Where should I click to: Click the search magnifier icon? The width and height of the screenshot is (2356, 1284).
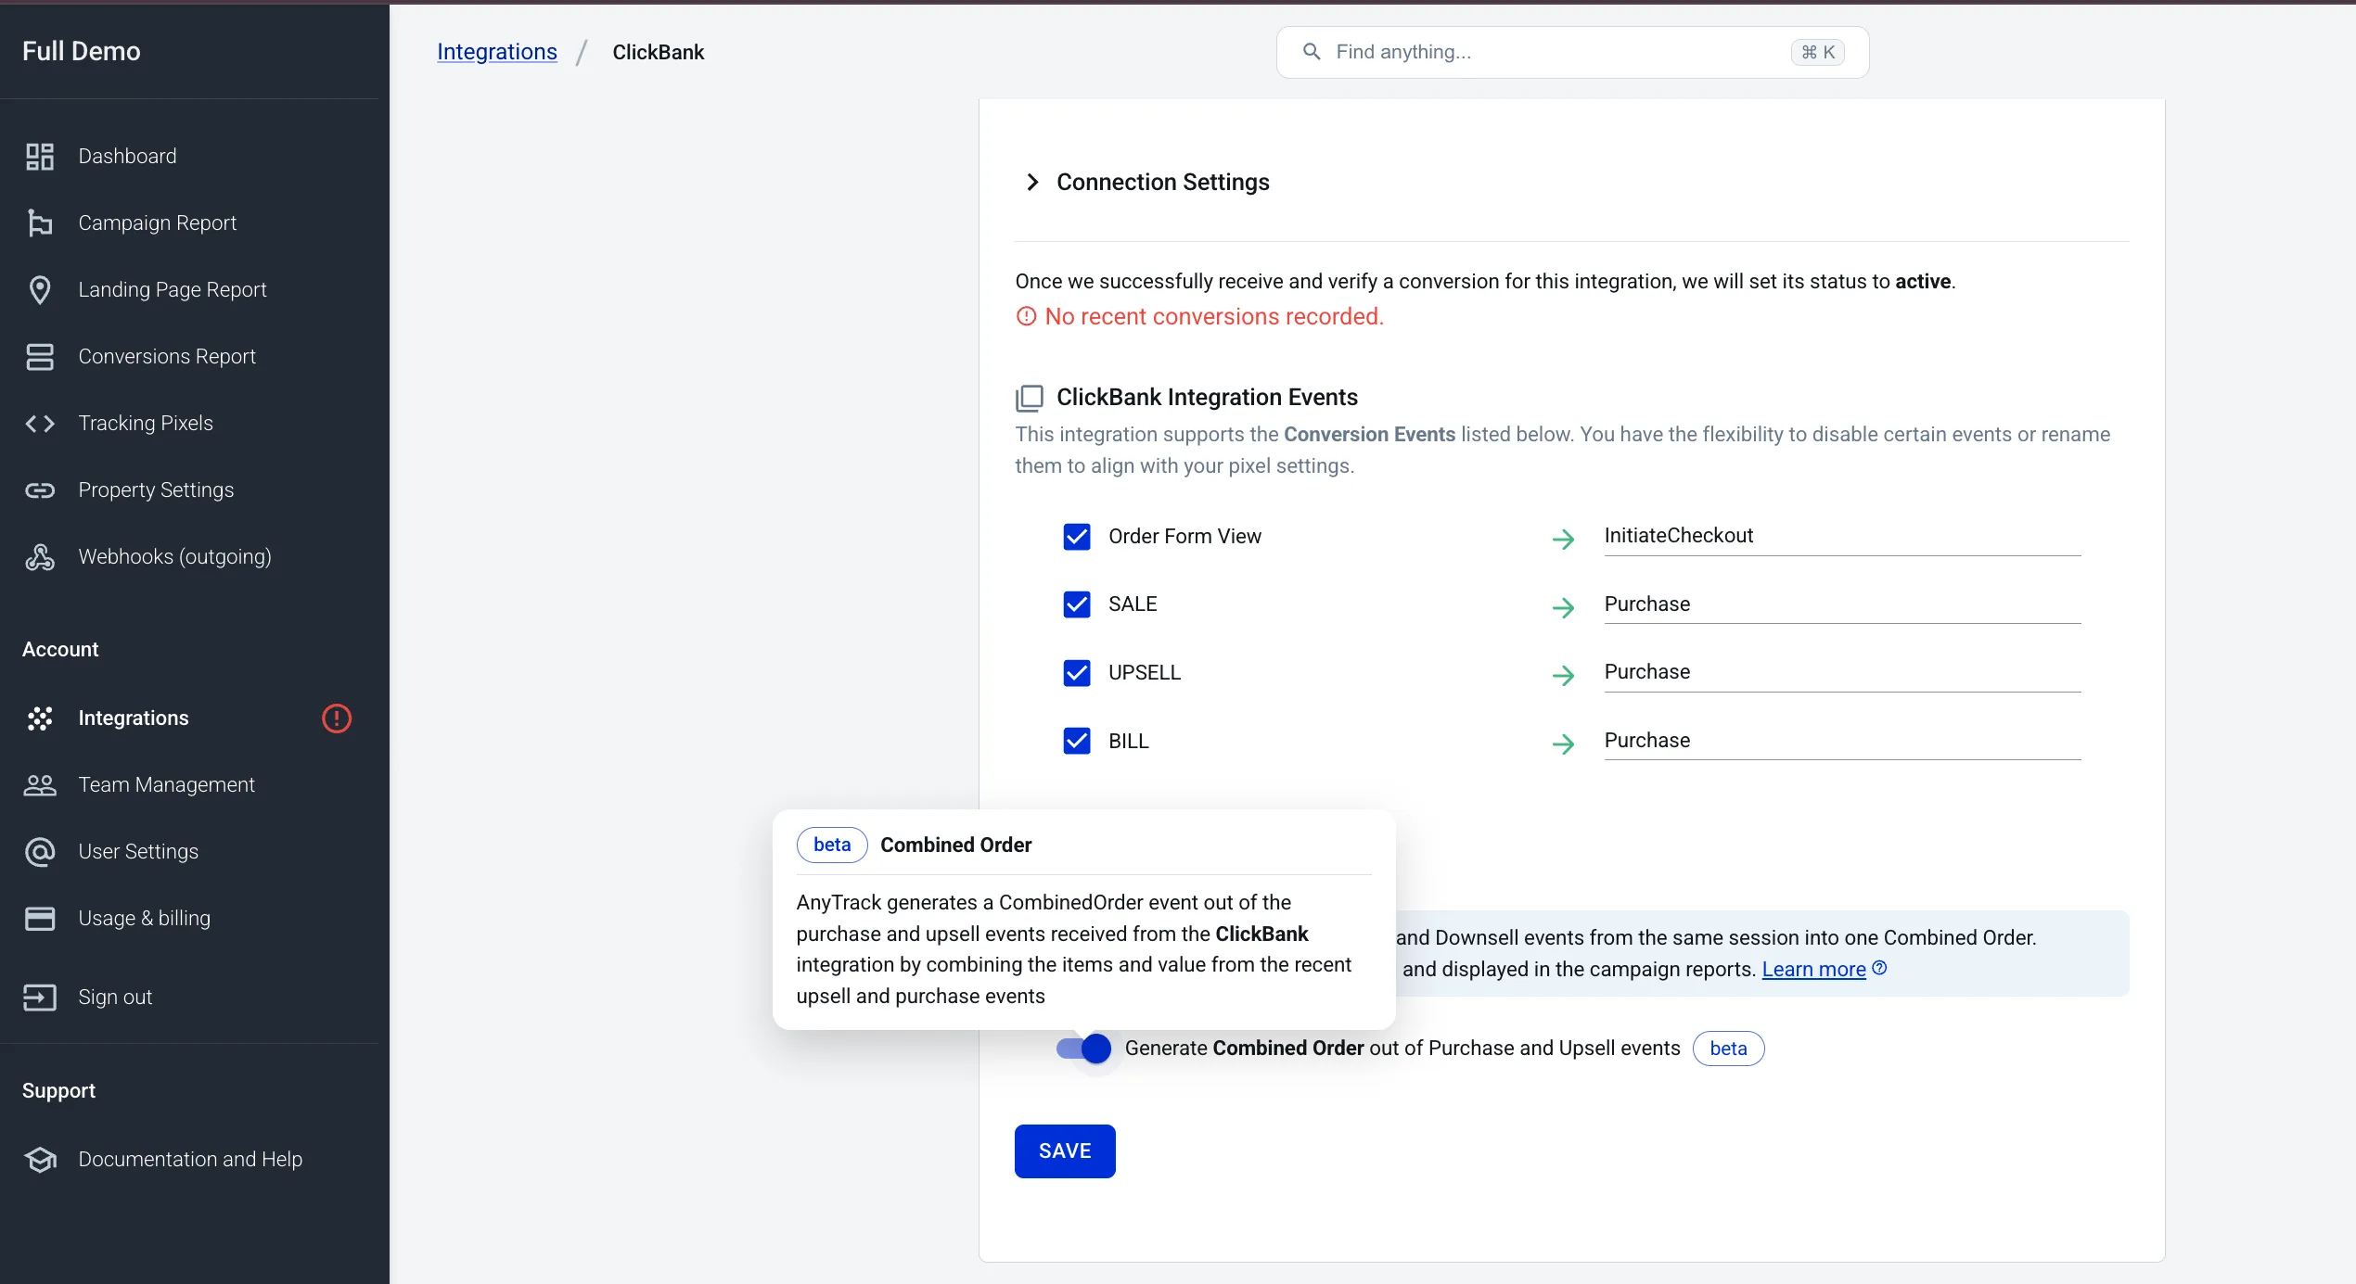(x=1312, y=52)
